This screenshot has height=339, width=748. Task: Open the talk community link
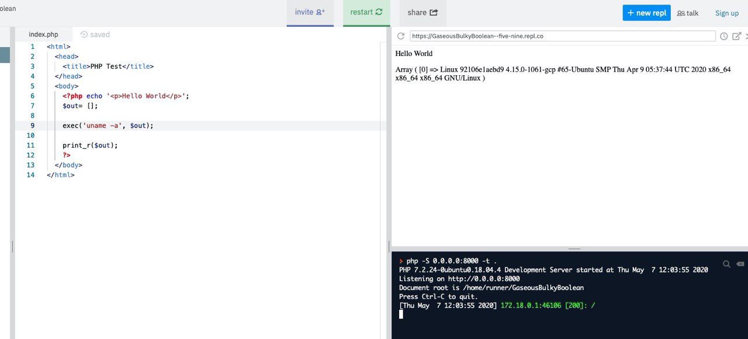(x=688, y=13)
